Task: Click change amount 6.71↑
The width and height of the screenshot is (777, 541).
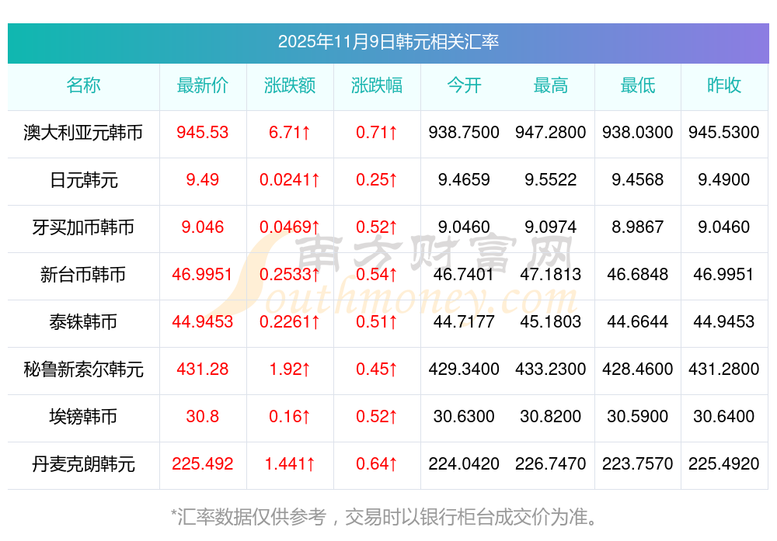Action: 290,132
